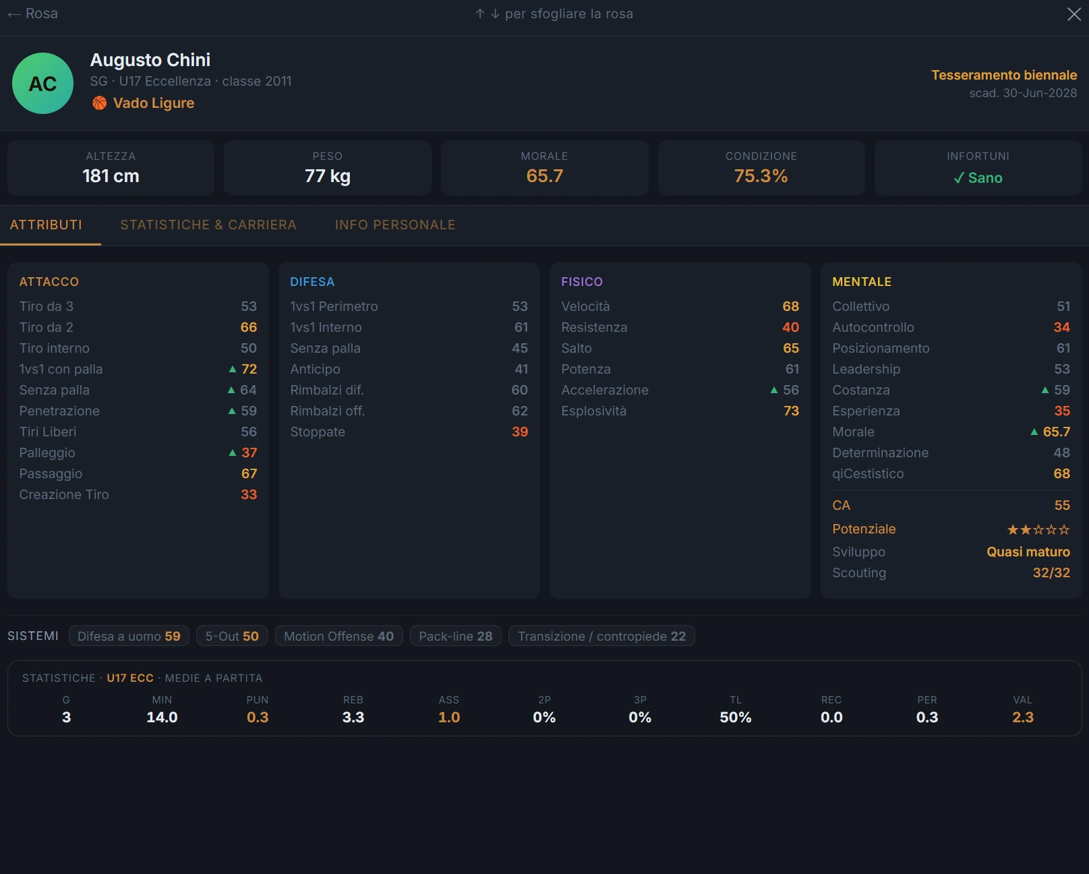Select the 5-Out 50 system chip

(x=232, y=636)
